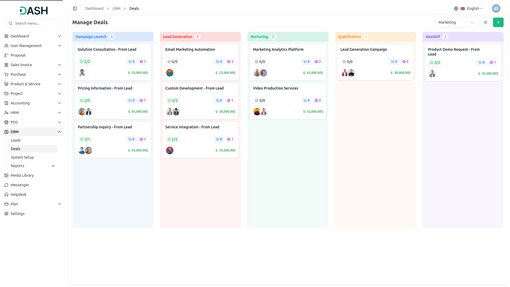This screenshot has height=287, width=510.
Task: Click 3/3 task badge on Custom Development
Action: 172,100
